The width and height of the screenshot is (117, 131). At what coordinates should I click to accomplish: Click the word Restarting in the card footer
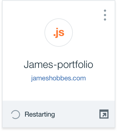tap(40, 114)
